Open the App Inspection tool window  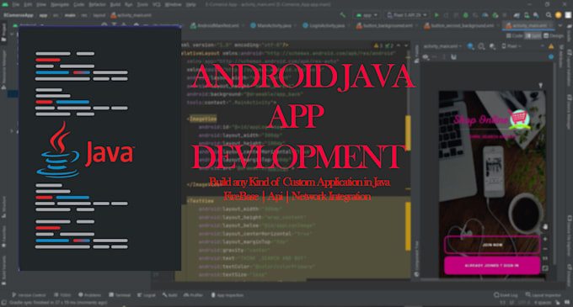[228, 295]
